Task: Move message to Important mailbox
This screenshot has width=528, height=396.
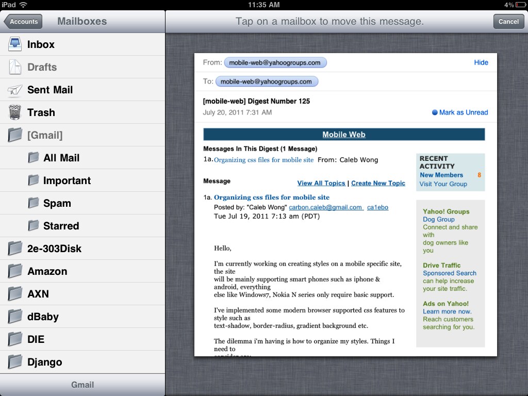Action: [82, 180]
